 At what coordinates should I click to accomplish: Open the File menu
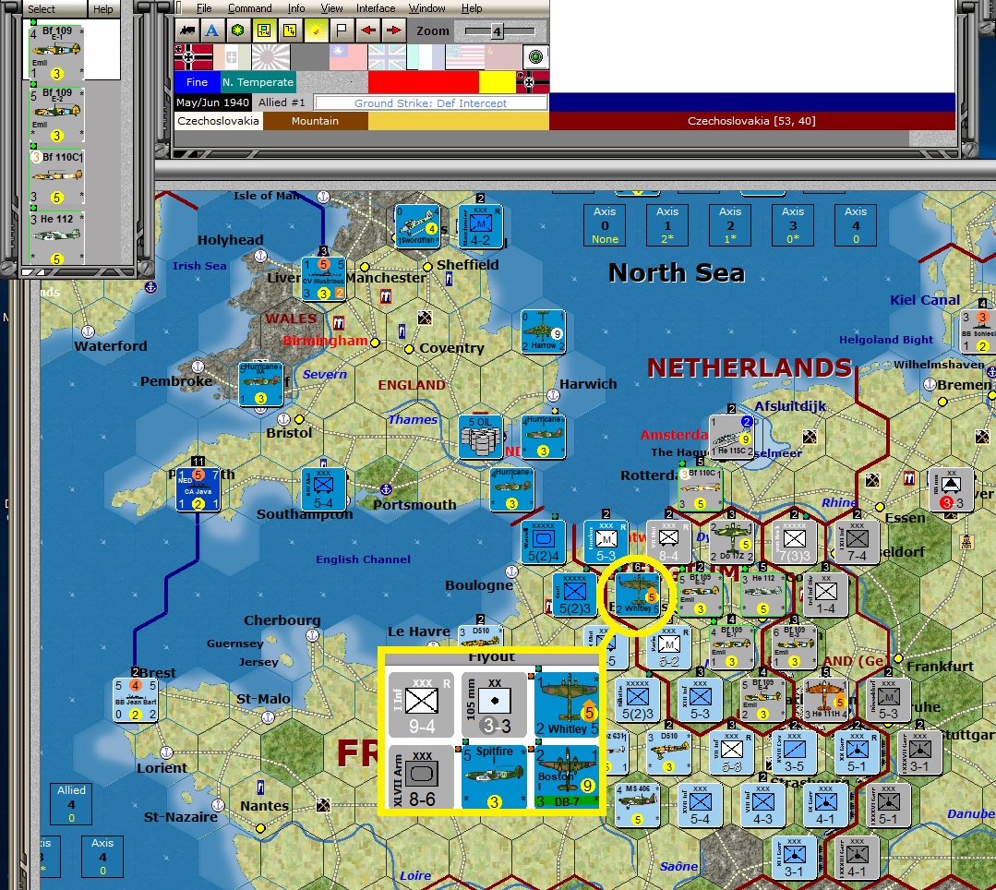pyautogui.click(x=204, y=8)
